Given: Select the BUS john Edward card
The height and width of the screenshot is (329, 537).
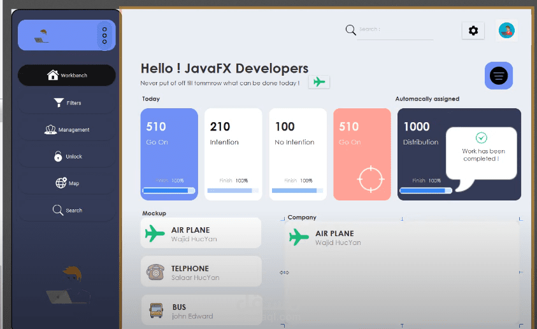Looking at the screenshot, I should coord(202,310).
